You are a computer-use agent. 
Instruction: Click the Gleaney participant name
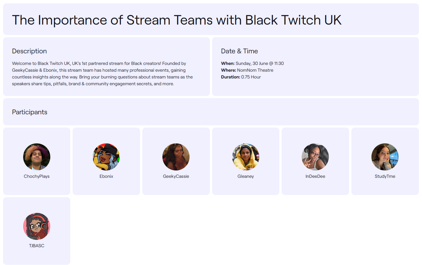[246, 176]
